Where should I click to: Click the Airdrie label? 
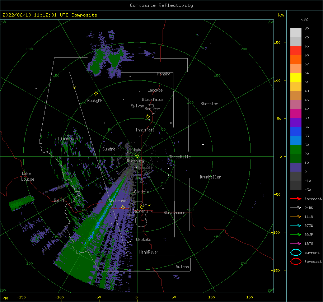(x=141, y=192)
